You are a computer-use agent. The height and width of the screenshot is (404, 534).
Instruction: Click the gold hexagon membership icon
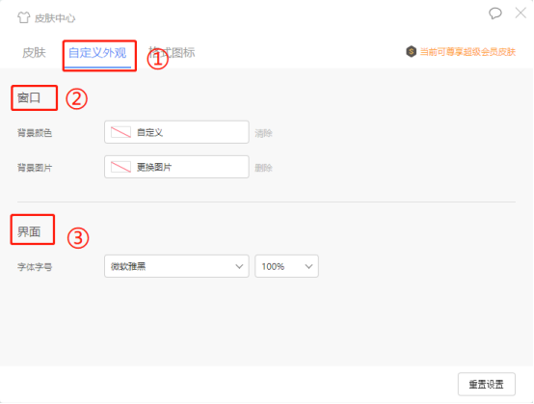pyautogui.click(x=411, y=52)
